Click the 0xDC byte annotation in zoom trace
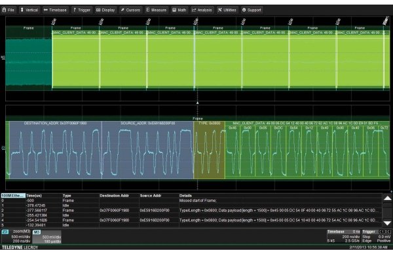Viewport: 393px width, 255px height. 278,127
